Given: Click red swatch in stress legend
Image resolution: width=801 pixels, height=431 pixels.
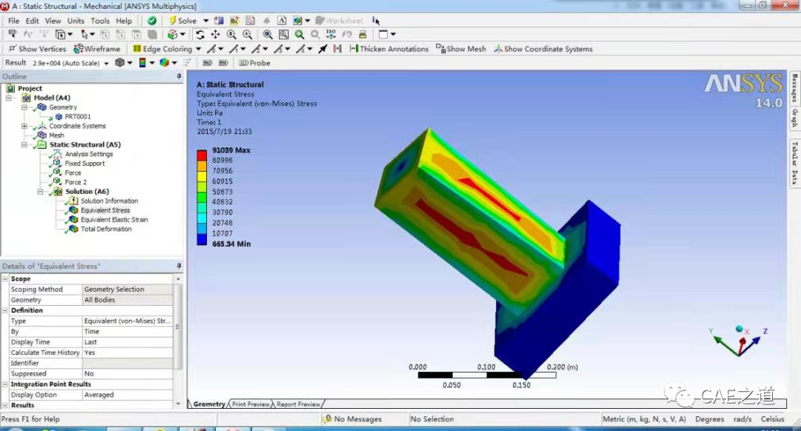Looking at the screenshot, I should [202, 156].
